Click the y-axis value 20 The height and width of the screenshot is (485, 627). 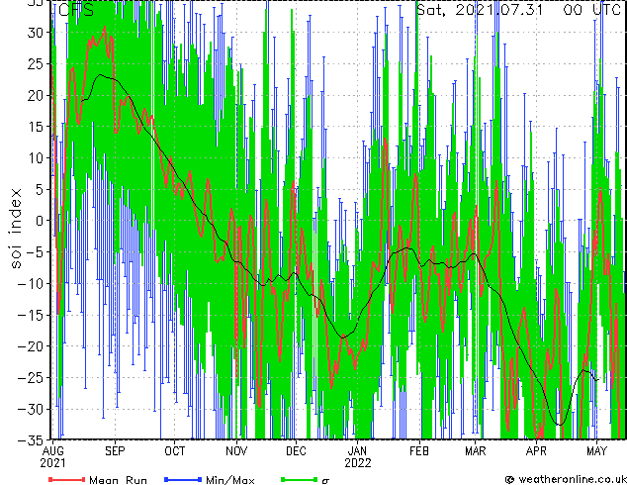pos(36,95)
